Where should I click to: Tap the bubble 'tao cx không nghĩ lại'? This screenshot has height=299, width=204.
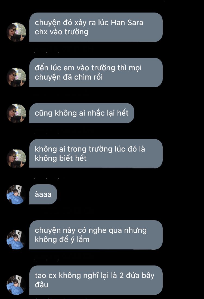96,280
